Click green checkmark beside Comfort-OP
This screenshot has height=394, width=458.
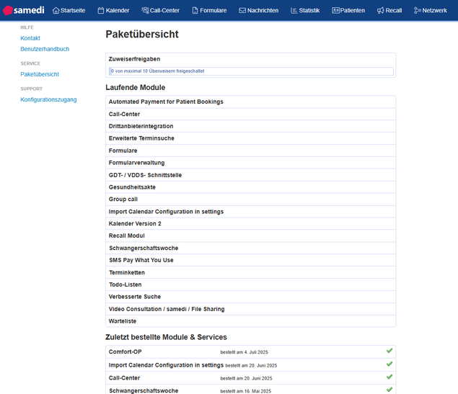pyautogui.click(x=389, y=352)
